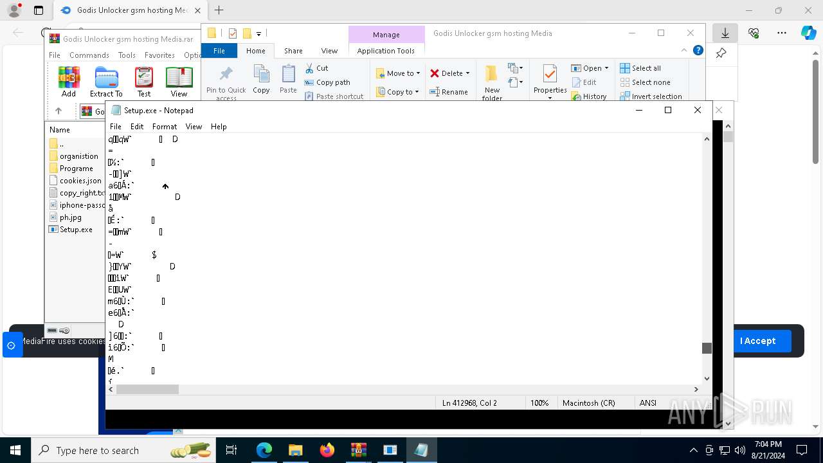Click the WinRAR Add archive icon
Viewport: 823px width, 463px height.
[69, 82]
